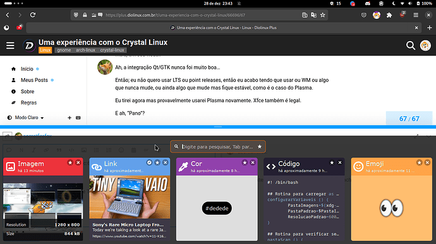Select the Crystal Linux Diolinux Plus tab
The image size is (436, 244).
(224, 28)
